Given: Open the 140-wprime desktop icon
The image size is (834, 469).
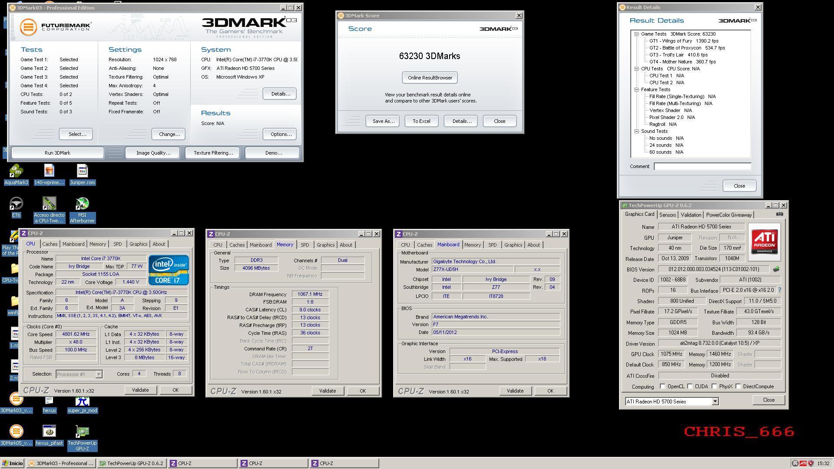Looking at the screenshot, I should pos(49,174).
